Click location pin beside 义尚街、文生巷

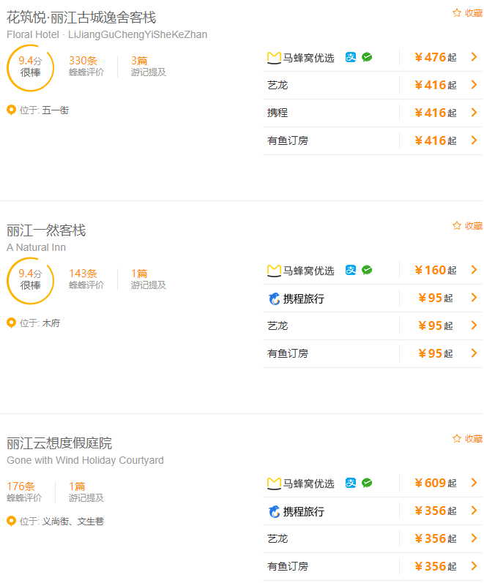pos(11,521)
